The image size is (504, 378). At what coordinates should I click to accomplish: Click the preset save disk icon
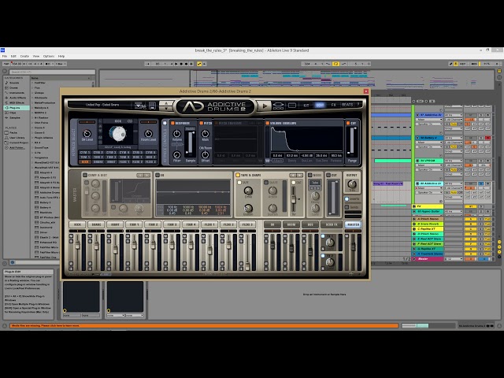click(x=152, y=106)
